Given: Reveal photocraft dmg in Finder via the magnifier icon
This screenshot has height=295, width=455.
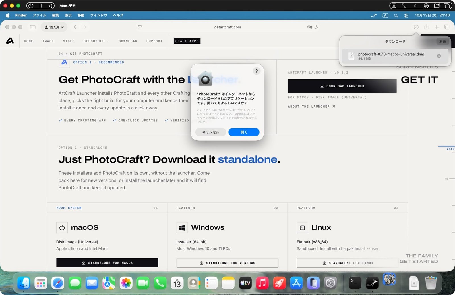Looking at the screenshot, I should (x=439, y=56).
